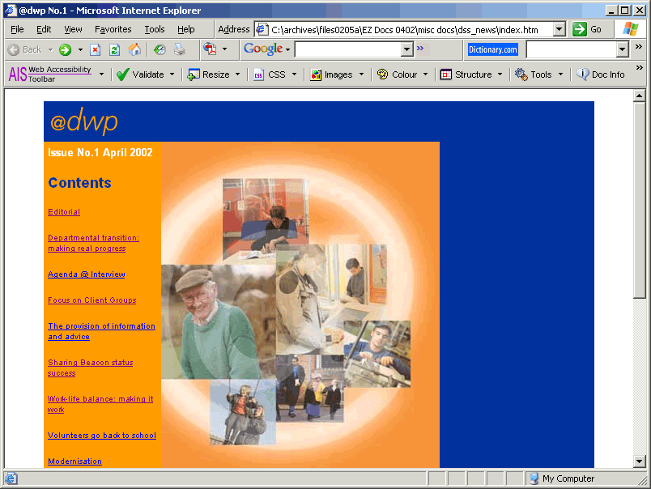Expand the Images dropdown arrow
Image resolution: width=651 pixels, height=489 pixels.
[361, 74]
